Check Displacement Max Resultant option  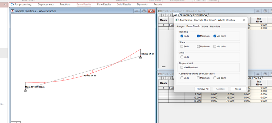tap(182, 68)
